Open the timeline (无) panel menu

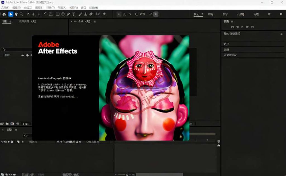[x=16, y=130]
